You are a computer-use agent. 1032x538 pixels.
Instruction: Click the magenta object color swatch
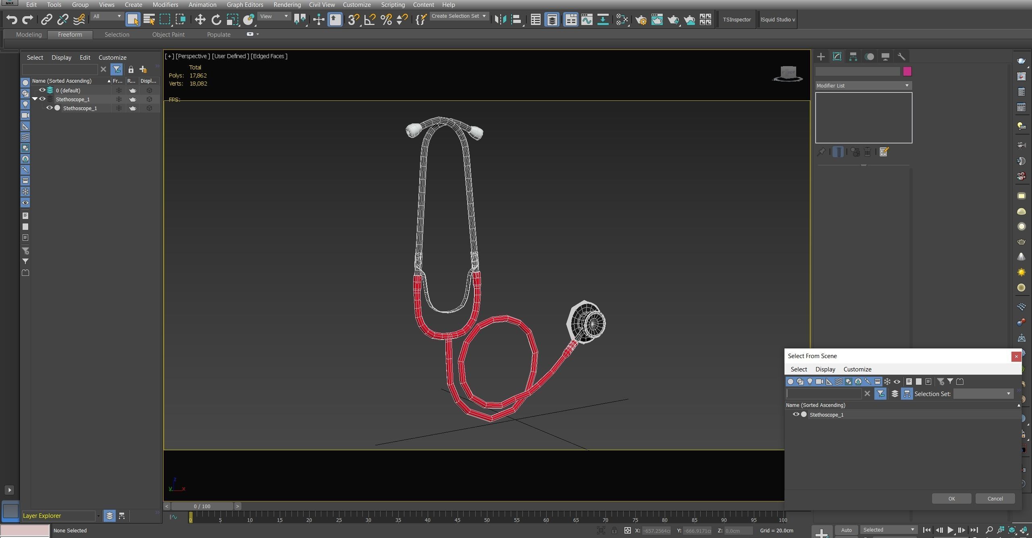coord(907,71)
